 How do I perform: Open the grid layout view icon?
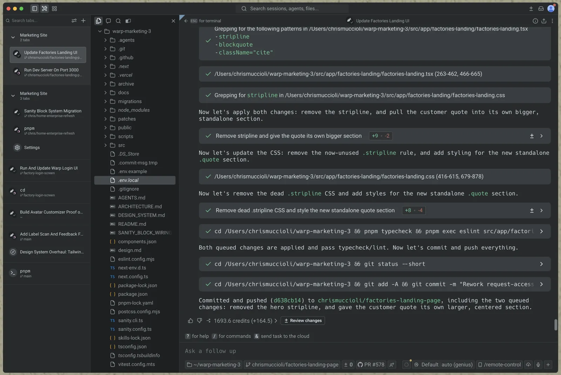54,8
